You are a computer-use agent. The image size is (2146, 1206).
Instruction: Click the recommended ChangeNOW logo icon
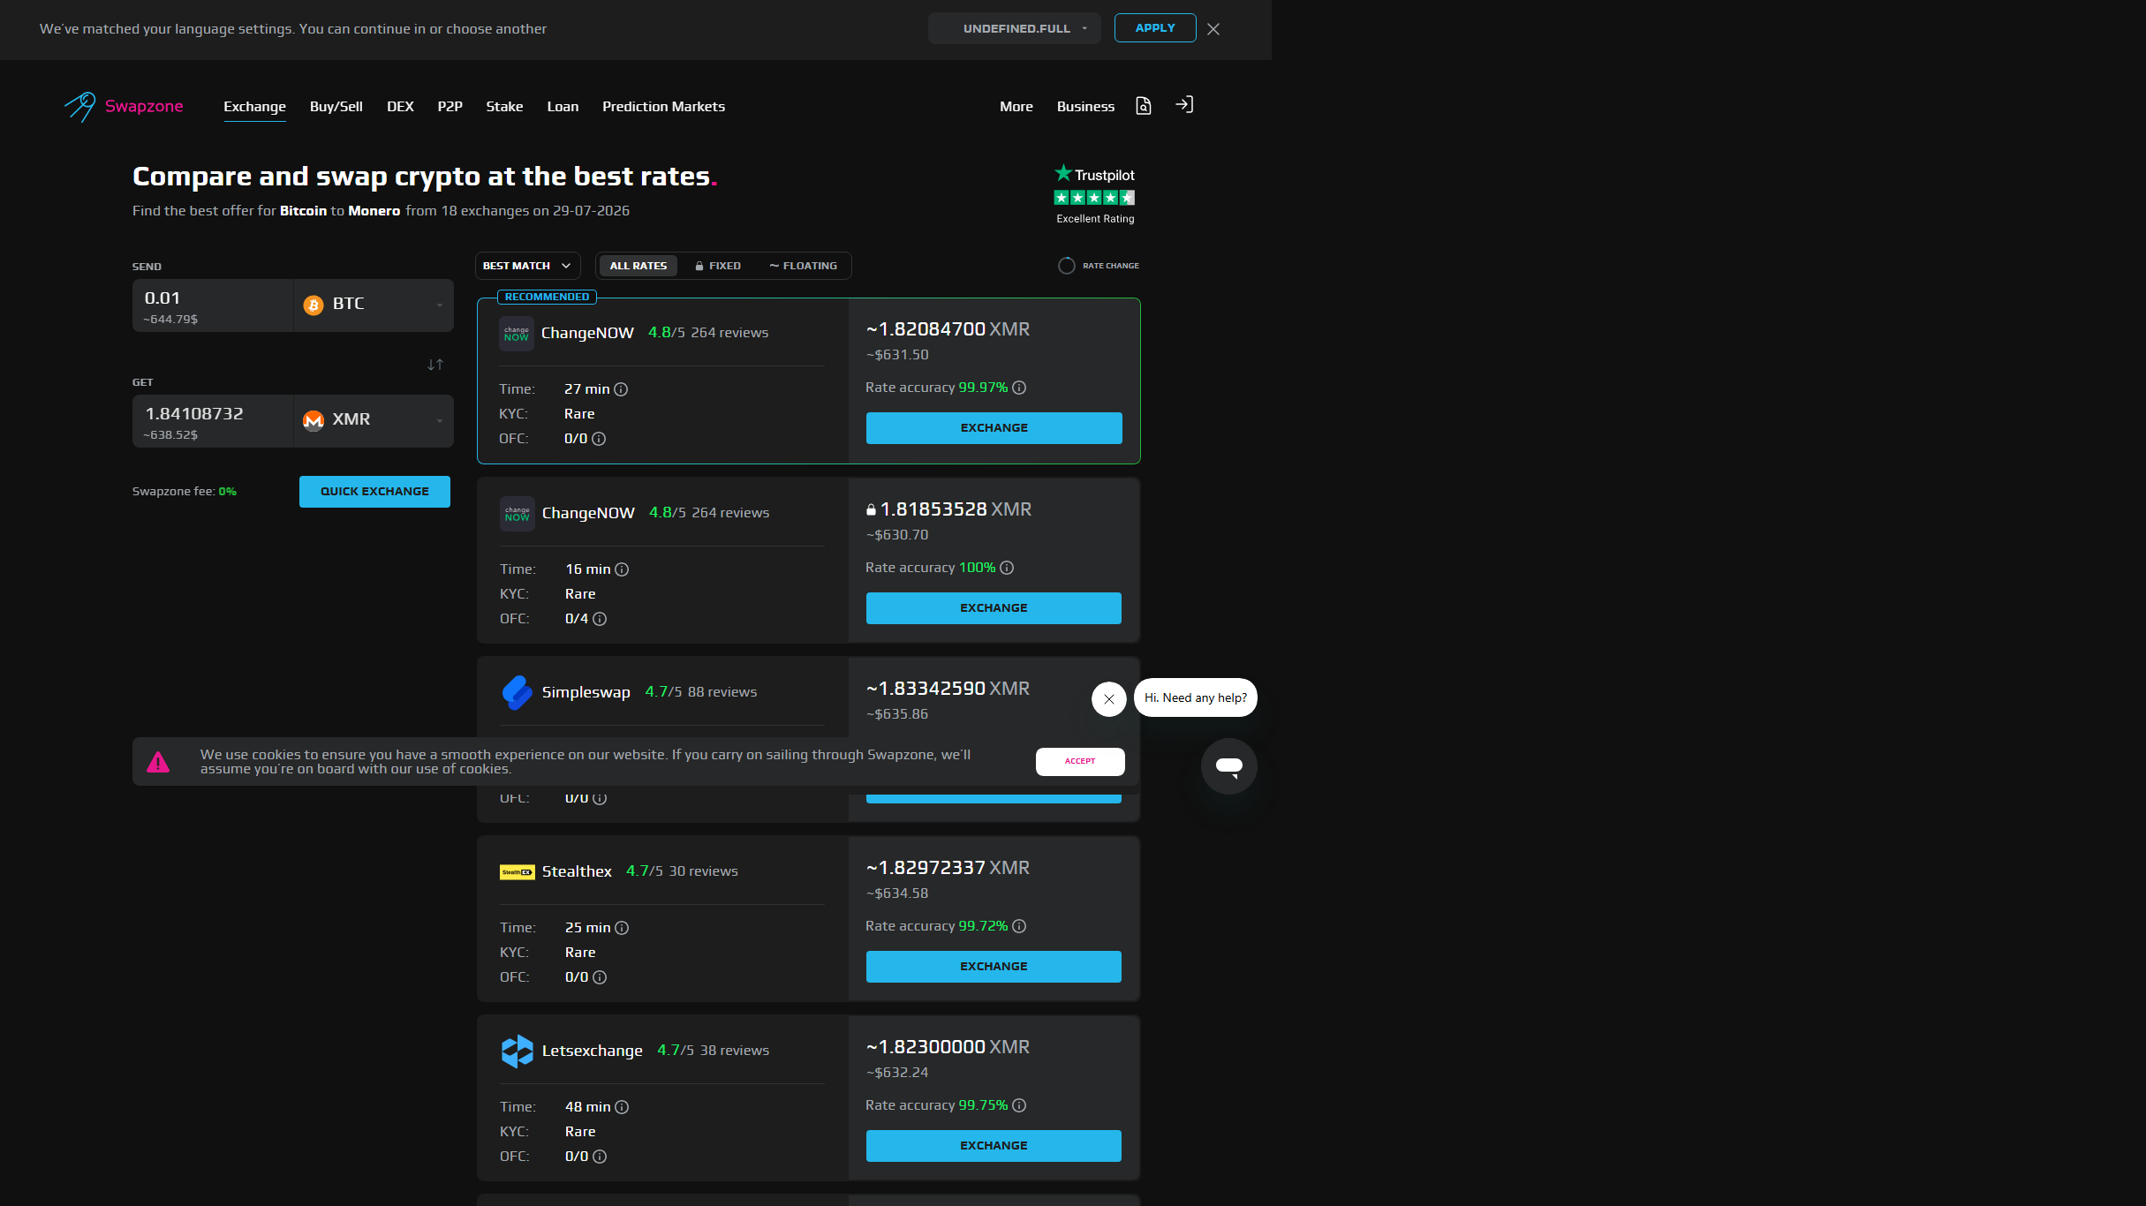click(x=516, y=334)
